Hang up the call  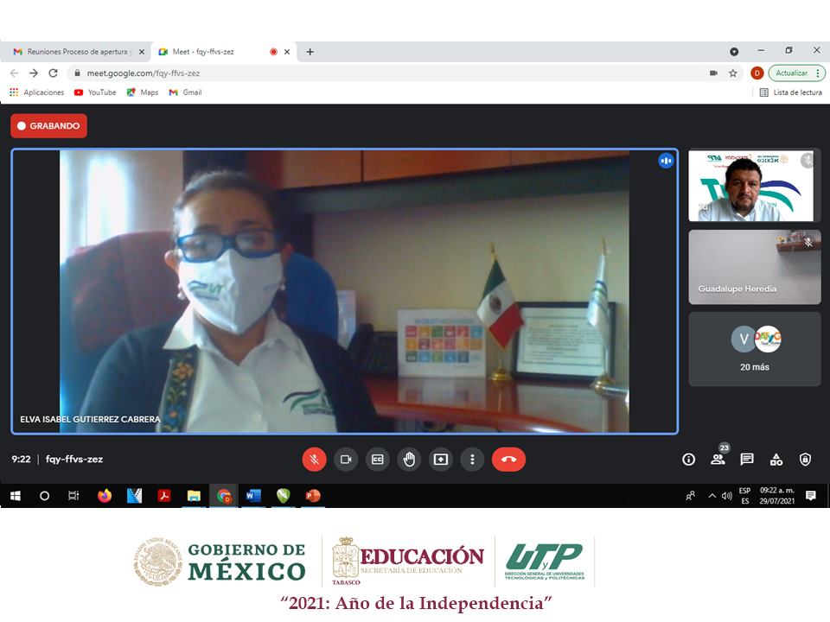click(508, 460)
